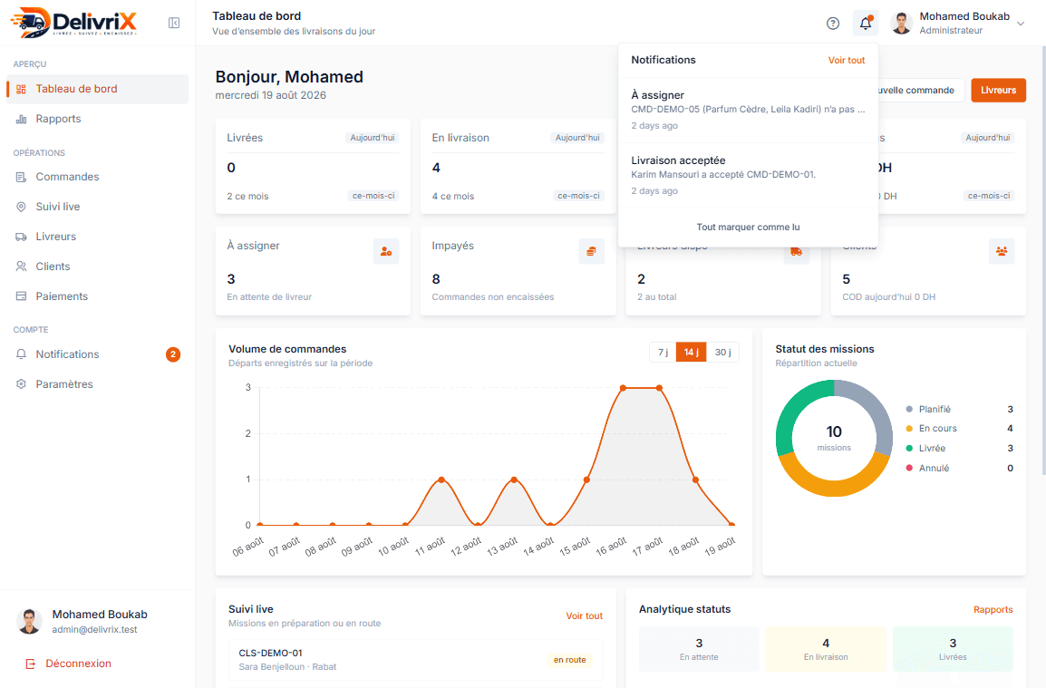Click admin@delivrix.test email text
Image resolution: width=1046 pixels, height=688 pixels.
[x=95, y=629]
